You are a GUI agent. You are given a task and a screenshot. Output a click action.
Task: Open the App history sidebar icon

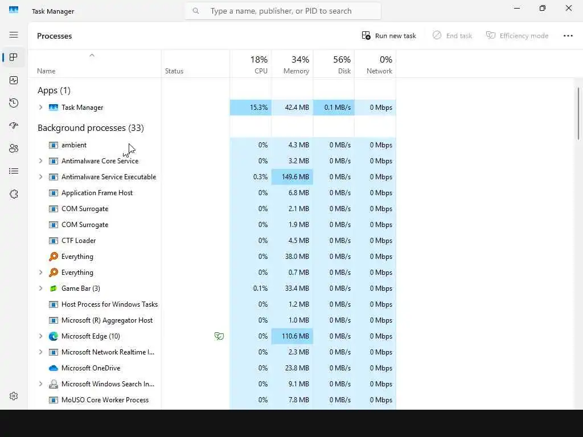coord(14,103)
